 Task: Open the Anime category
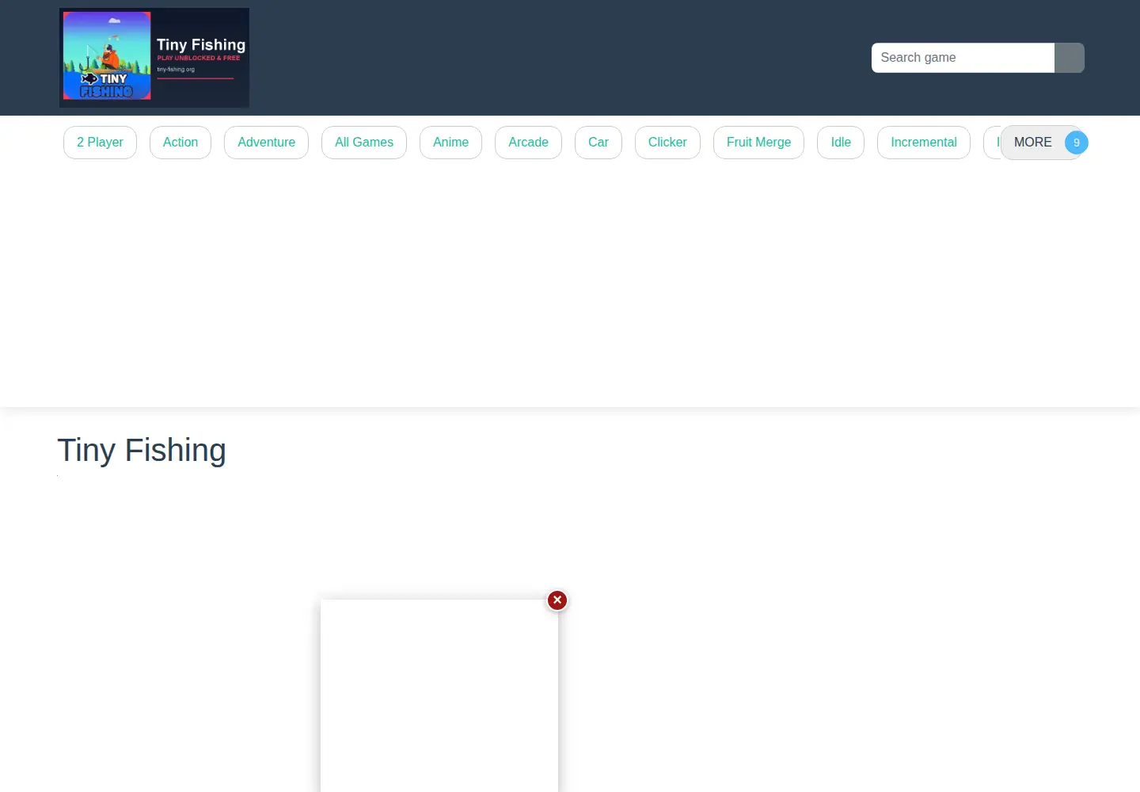[x=450, y=143]
